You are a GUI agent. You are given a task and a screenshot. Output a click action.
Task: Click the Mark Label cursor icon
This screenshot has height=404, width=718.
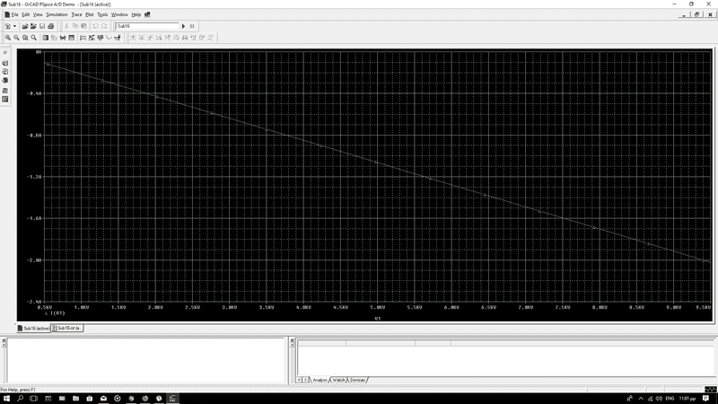[211, 38]
